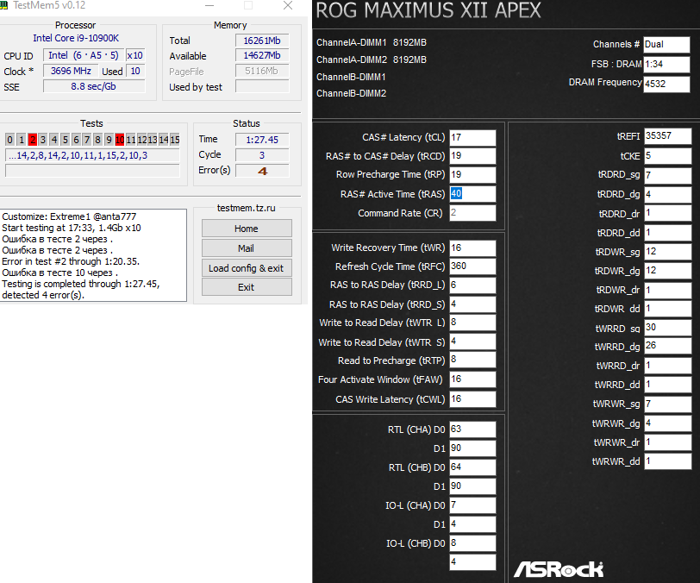Select test box 15
Viewport: 700px width, 583px height.
point(175,140)
